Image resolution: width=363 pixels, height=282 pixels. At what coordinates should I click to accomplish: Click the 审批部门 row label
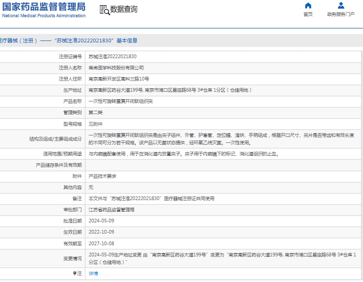[72, 210]
